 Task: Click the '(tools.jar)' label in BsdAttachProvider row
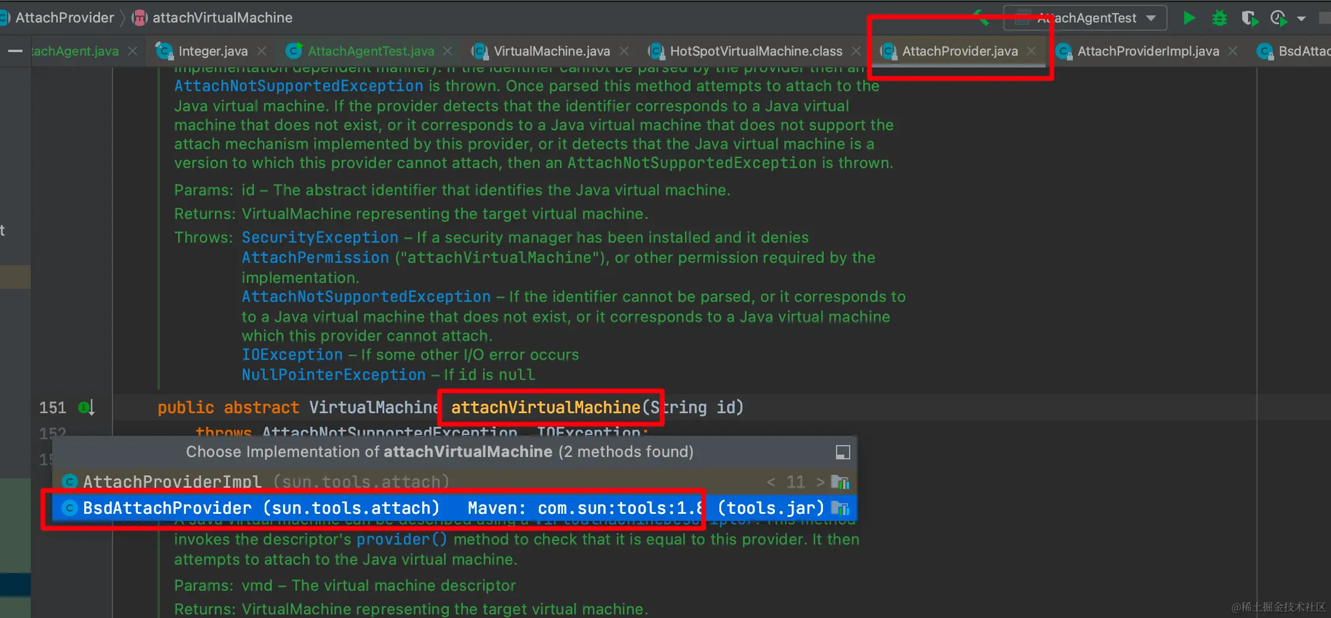pyautogui.click(x=771, y=508)
